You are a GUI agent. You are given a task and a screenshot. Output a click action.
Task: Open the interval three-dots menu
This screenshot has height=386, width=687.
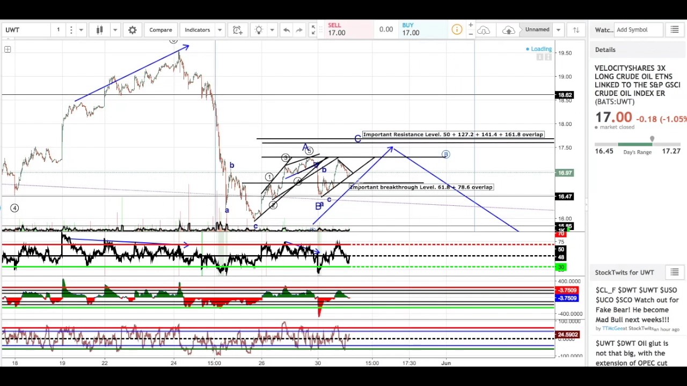(71, 30)
